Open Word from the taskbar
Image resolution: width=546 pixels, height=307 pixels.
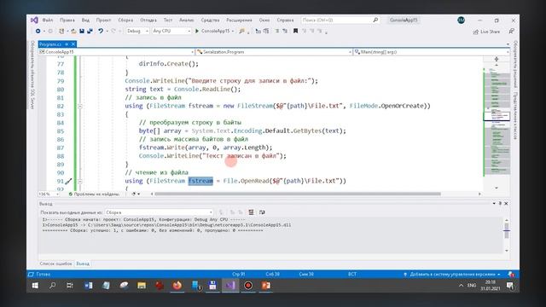point(89,286)
